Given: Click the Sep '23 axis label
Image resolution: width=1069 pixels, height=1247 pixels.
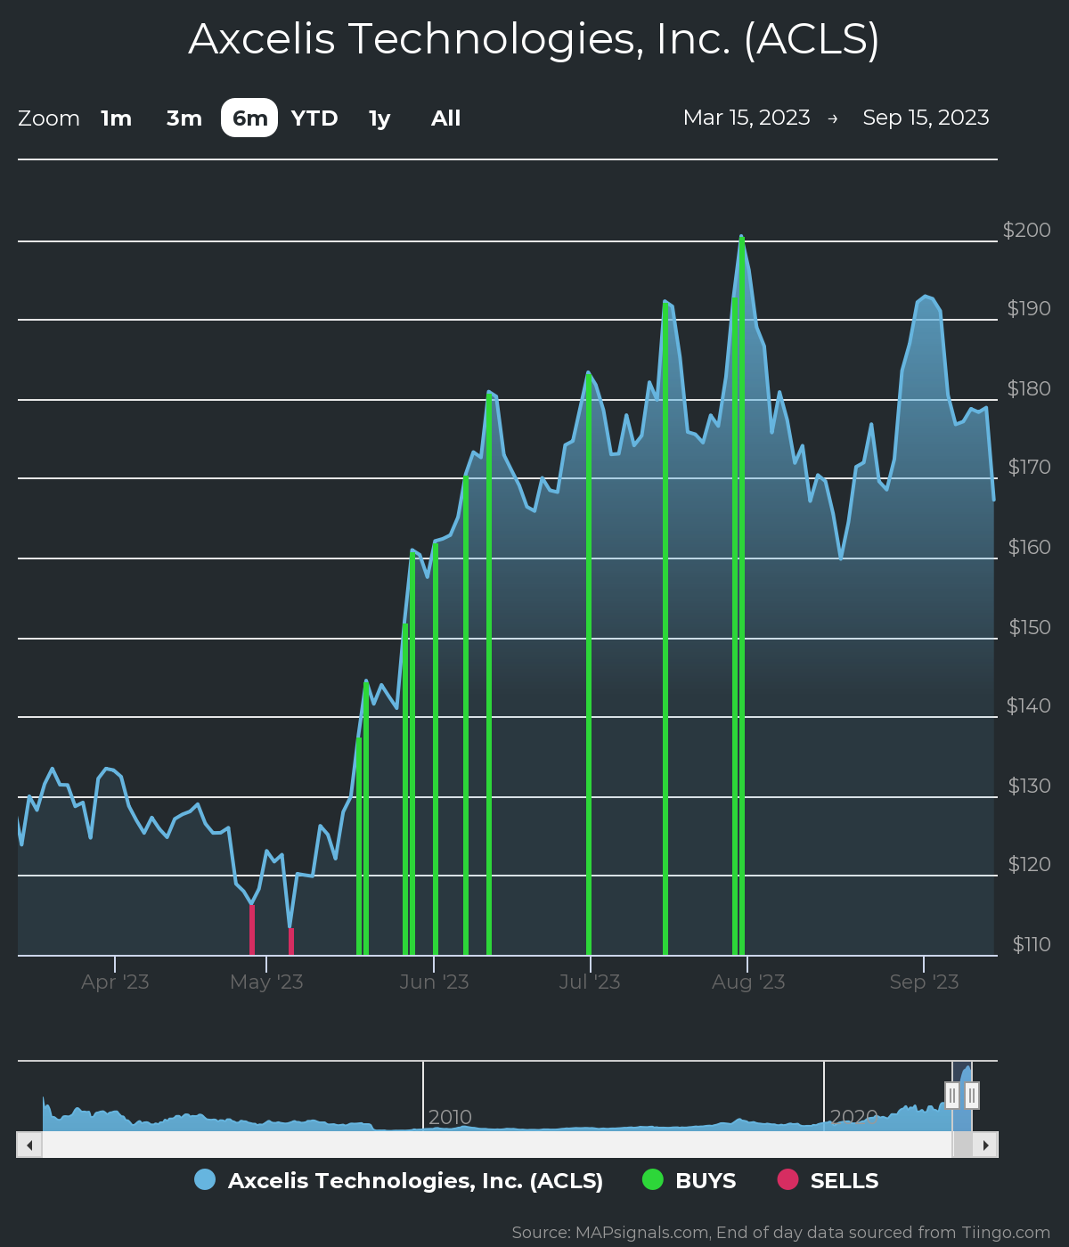Looking at the screenshot, I should (x=924, y=982).
